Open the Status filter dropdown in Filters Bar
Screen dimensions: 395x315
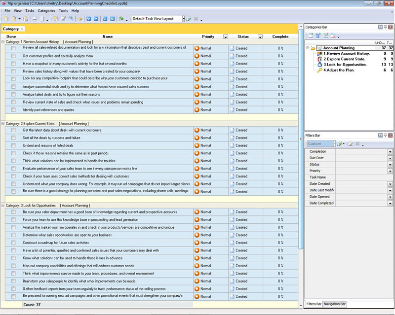pyautogui.click(x=390, y=165)
